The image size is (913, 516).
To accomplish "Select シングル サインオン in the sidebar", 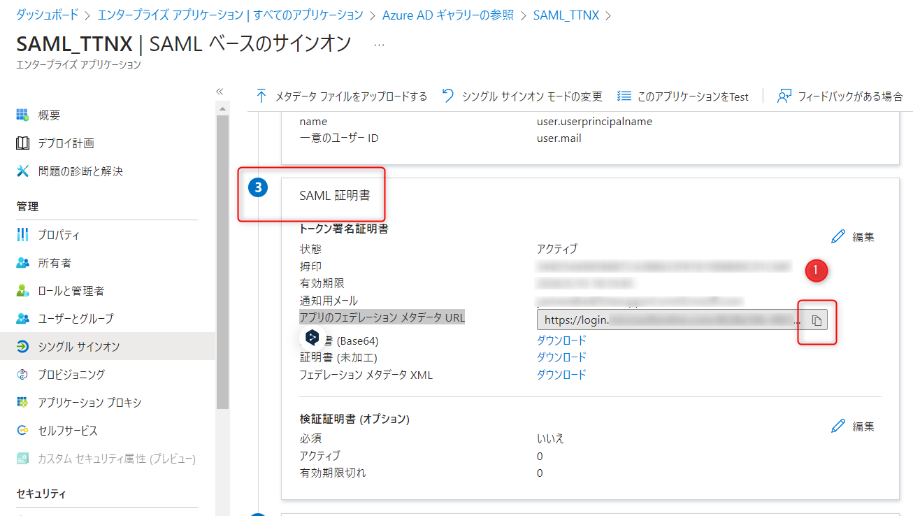I will pos(78,347).
